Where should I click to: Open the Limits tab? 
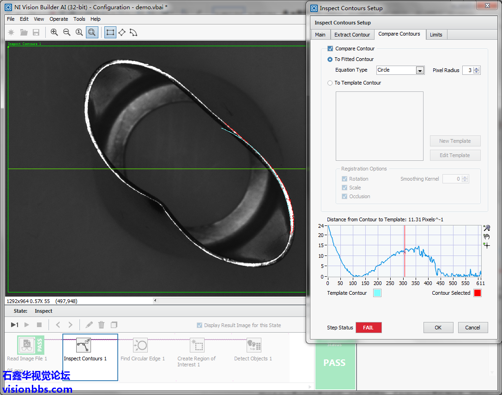click(x=436, y=35)
